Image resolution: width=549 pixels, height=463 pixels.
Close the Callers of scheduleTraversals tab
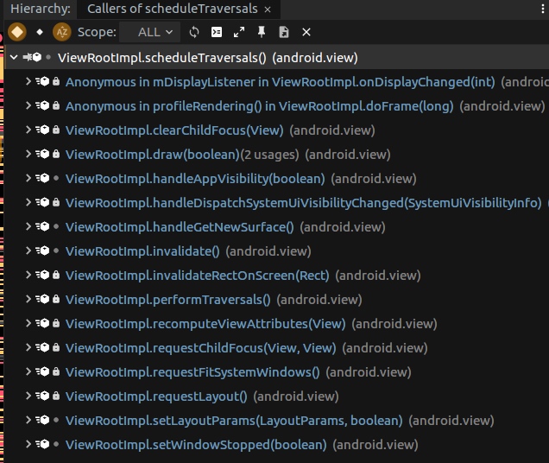click(268, 9)
